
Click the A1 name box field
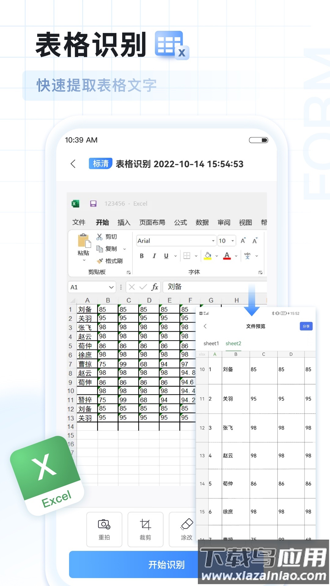[92, 287]
